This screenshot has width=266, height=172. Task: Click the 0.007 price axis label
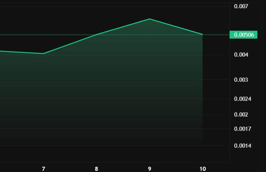[x=241, y=6]
